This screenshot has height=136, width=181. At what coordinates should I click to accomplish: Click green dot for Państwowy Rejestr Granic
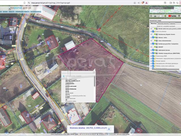[155, 34]
